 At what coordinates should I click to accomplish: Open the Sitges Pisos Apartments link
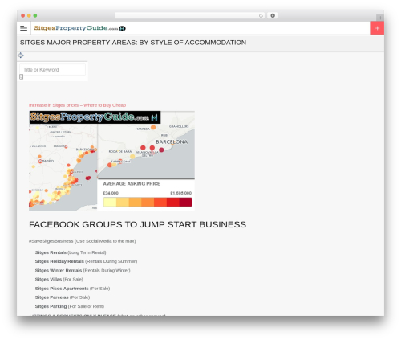62,289
